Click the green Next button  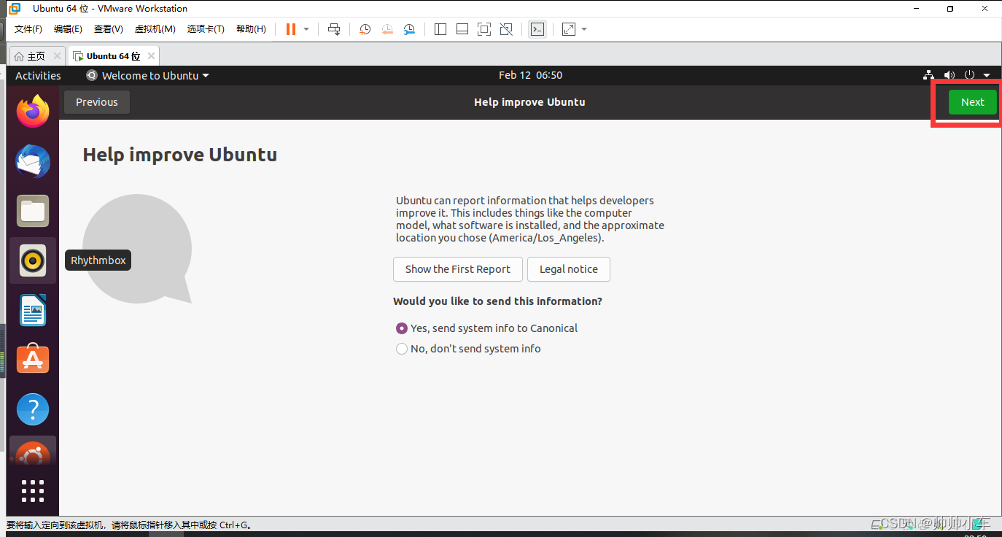point(972,102)
